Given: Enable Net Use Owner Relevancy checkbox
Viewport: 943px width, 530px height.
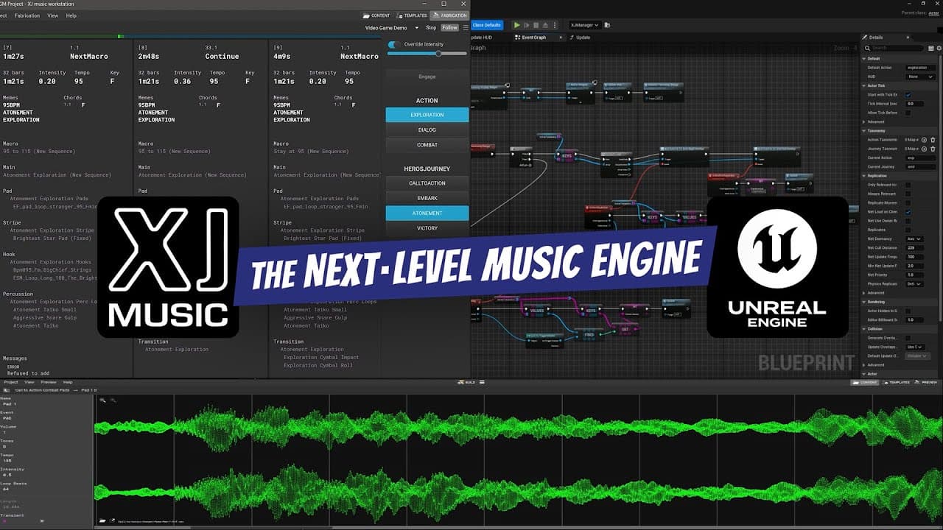Looking at the screenshot, I should 908,221.
